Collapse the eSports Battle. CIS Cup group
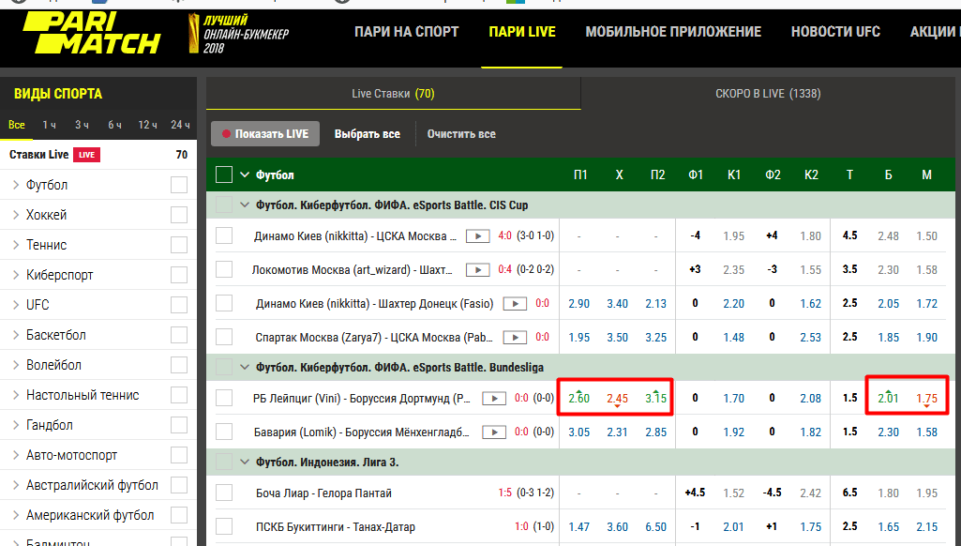 click(245, 205)
